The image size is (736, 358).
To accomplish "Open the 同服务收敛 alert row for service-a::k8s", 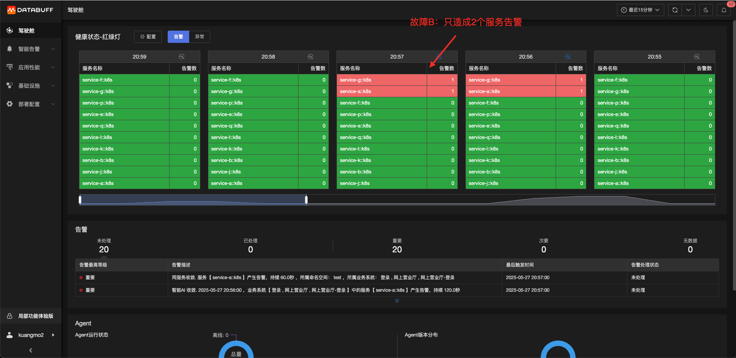I will (397, 278).
